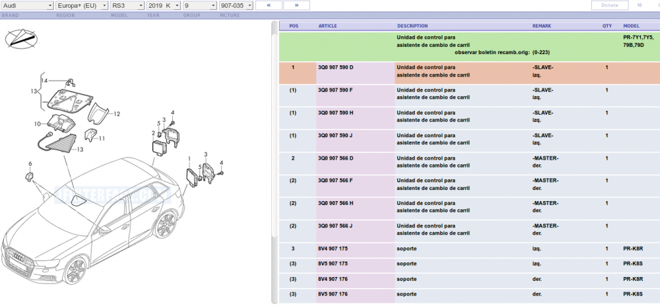The image size is (660, 306).
Task: Click the QTY column header
Action: tap(607, 26)
